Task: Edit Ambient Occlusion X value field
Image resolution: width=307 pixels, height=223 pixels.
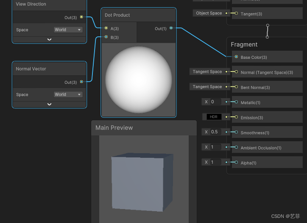Action: [215, 147]
